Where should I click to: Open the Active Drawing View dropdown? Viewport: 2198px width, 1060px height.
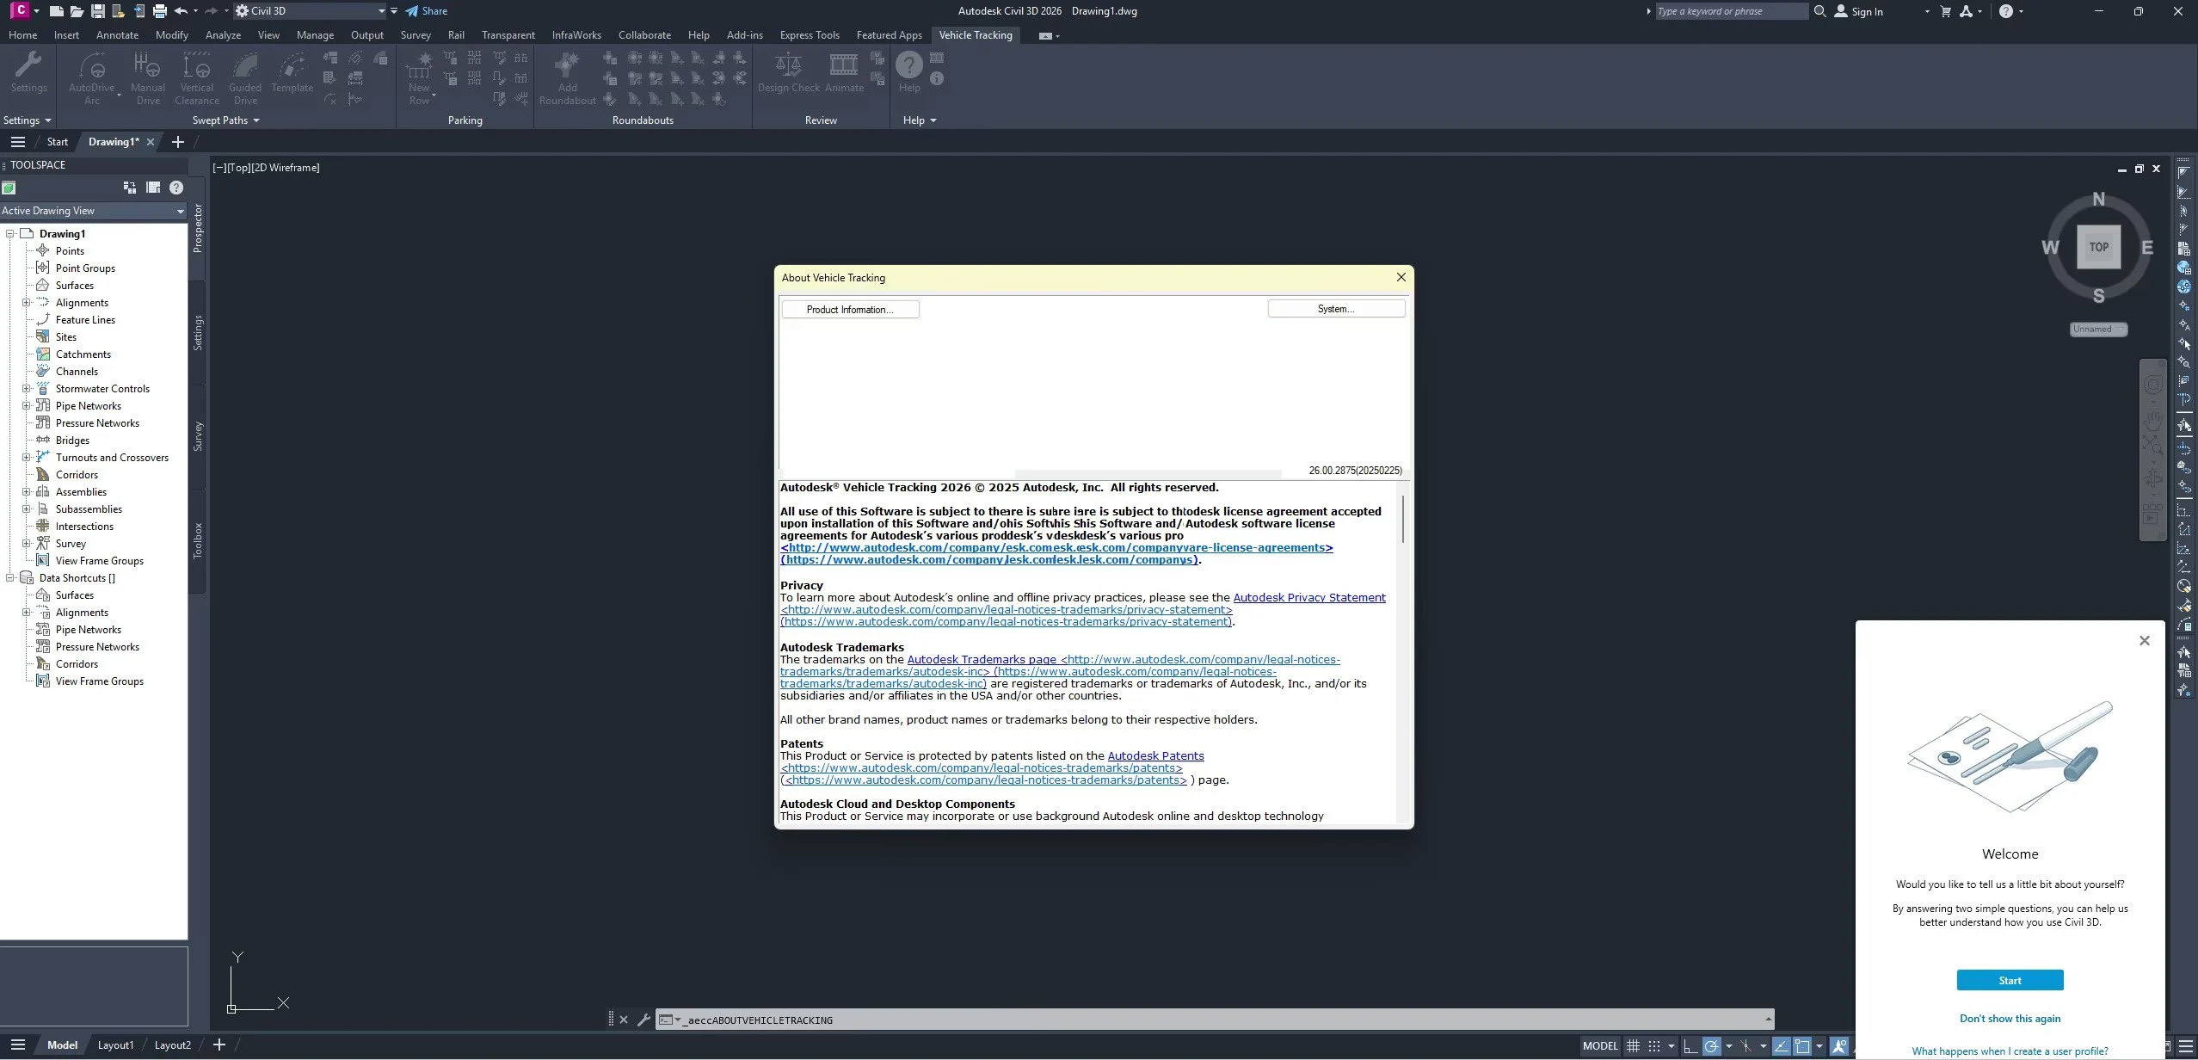click(x=180, y=211)
